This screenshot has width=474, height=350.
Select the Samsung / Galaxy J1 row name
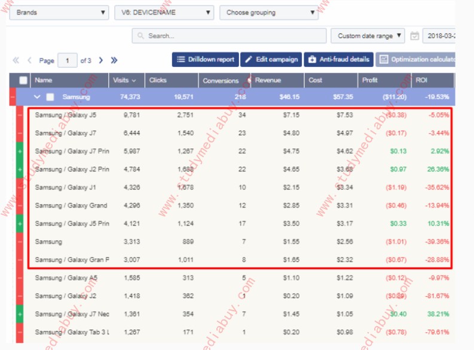(65, 188)
